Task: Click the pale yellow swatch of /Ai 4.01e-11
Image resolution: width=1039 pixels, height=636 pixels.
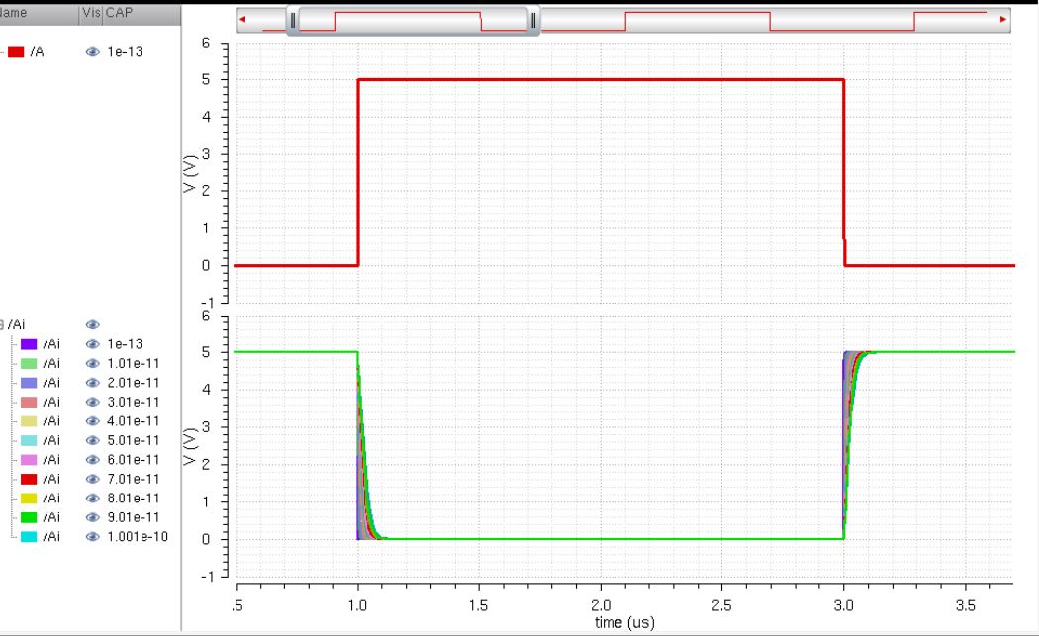Action: point(29,420)
